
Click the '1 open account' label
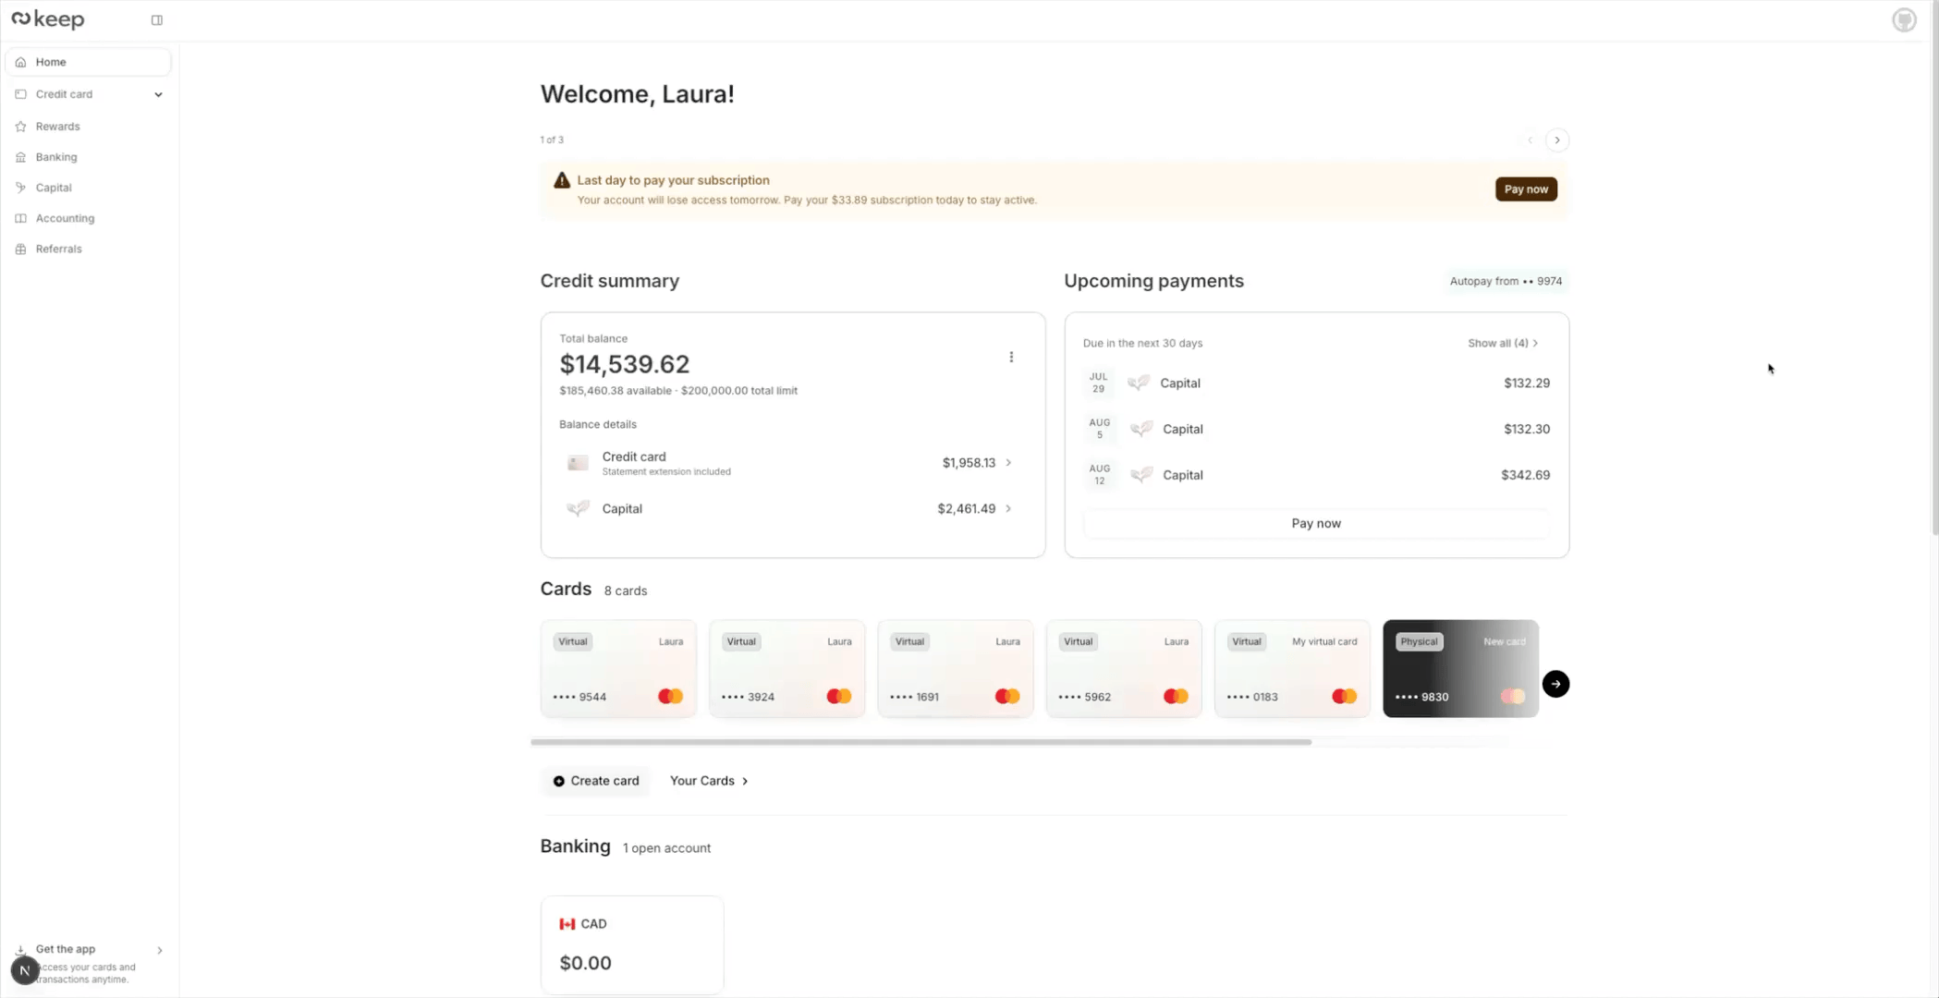coord(666,848)
